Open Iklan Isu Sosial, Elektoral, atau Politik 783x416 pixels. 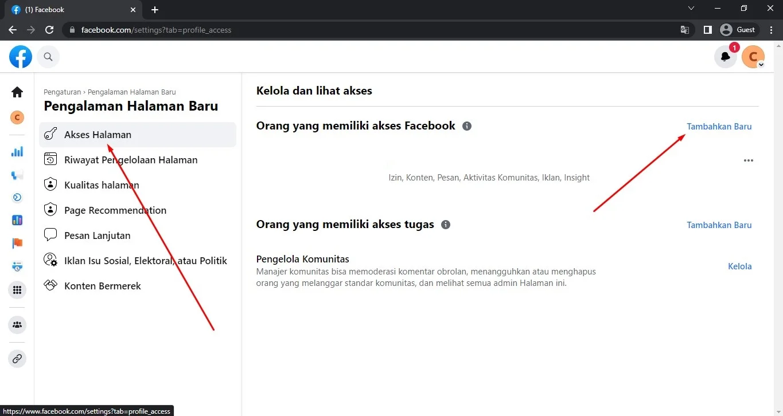coord(138,261)
